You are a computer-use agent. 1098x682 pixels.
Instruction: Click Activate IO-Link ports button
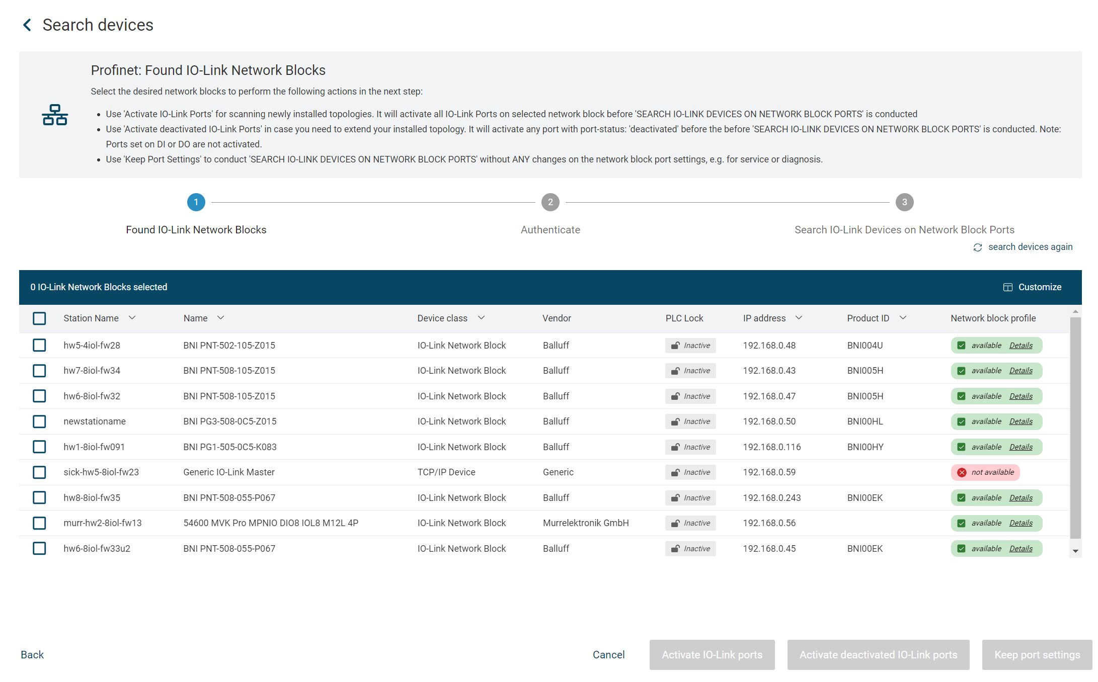pyautogui.click(x=712, y=654)
